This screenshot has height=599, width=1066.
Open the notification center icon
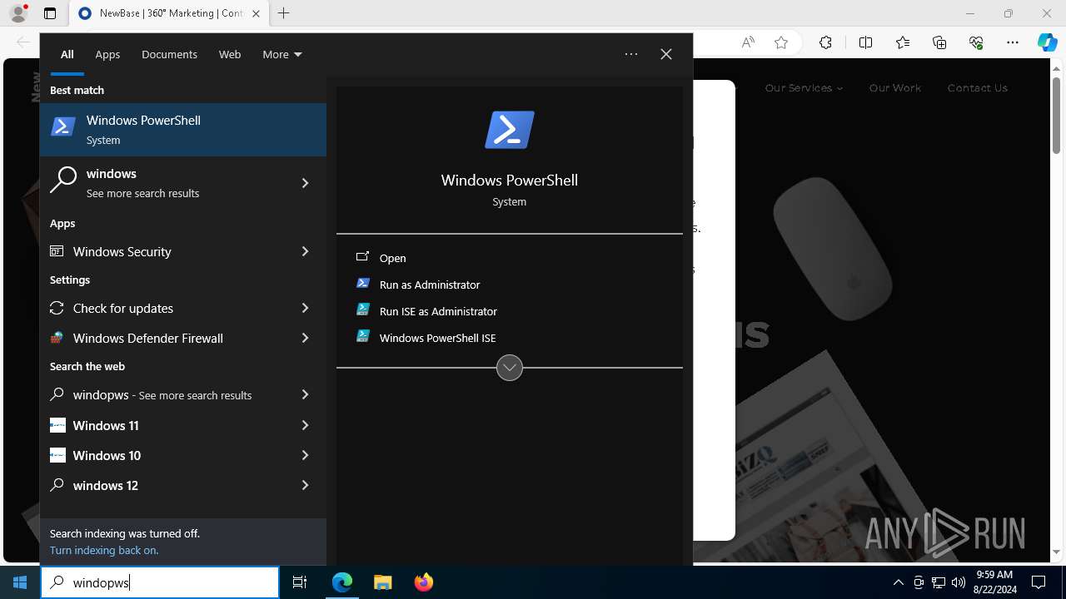click(x=1039, y=582)
